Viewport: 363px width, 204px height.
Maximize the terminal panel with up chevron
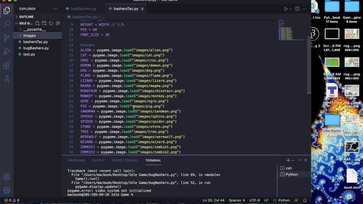pos(299,160)
